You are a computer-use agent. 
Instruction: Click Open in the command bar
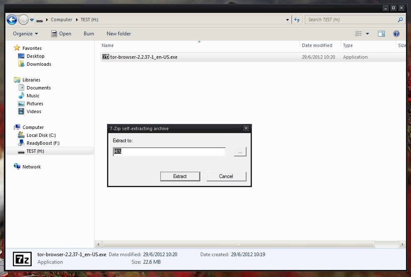(61, 34)
